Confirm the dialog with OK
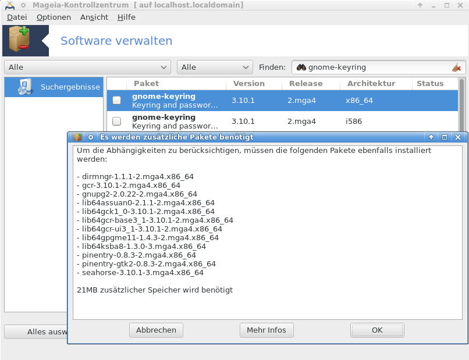Viewport: 469px width, 360px height. (377, 330)
